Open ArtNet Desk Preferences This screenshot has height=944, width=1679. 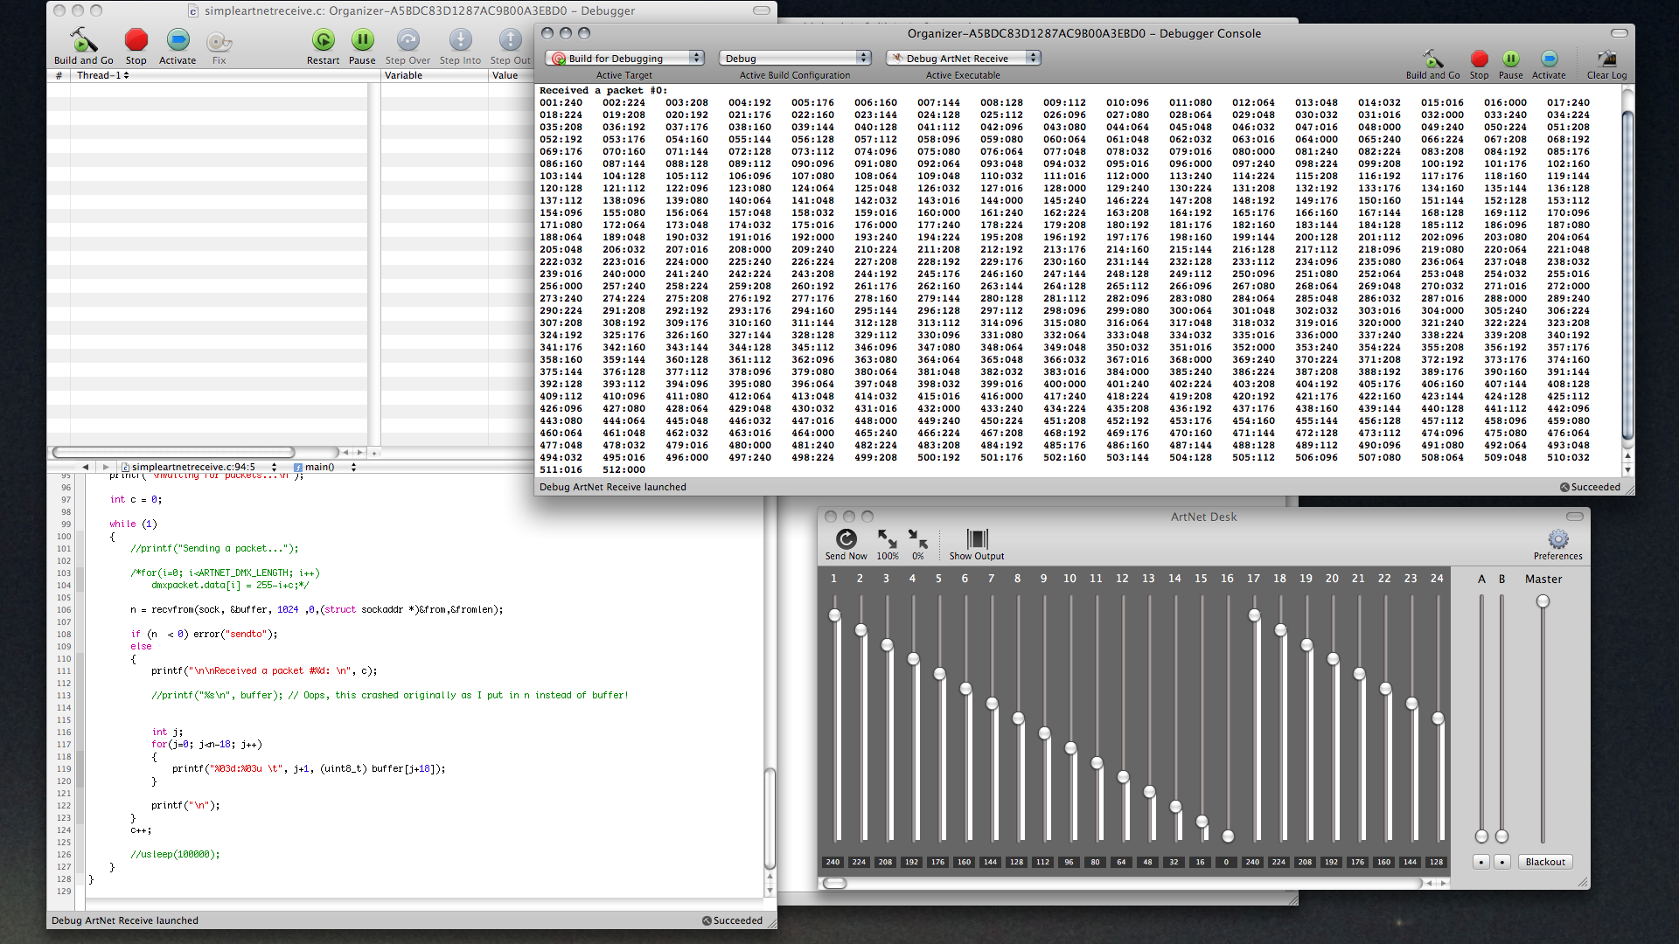click(x=1557, y=539)
